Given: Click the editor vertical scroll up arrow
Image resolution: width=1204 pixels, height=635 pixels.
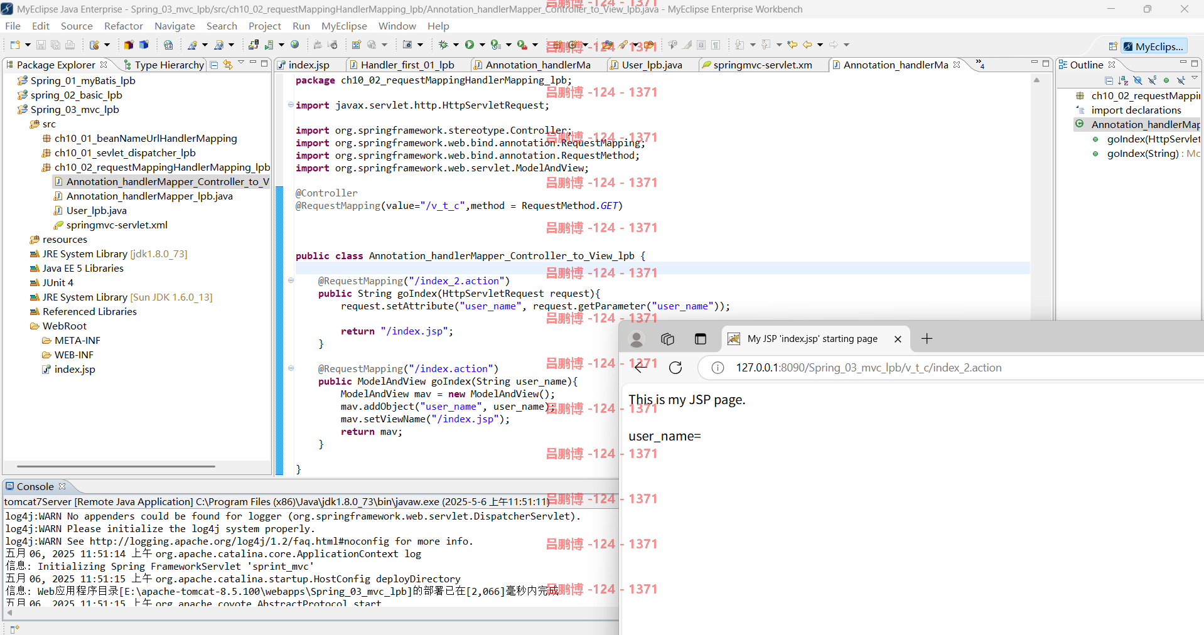Looking at the screenshot, I should (x=1036, y=80).
